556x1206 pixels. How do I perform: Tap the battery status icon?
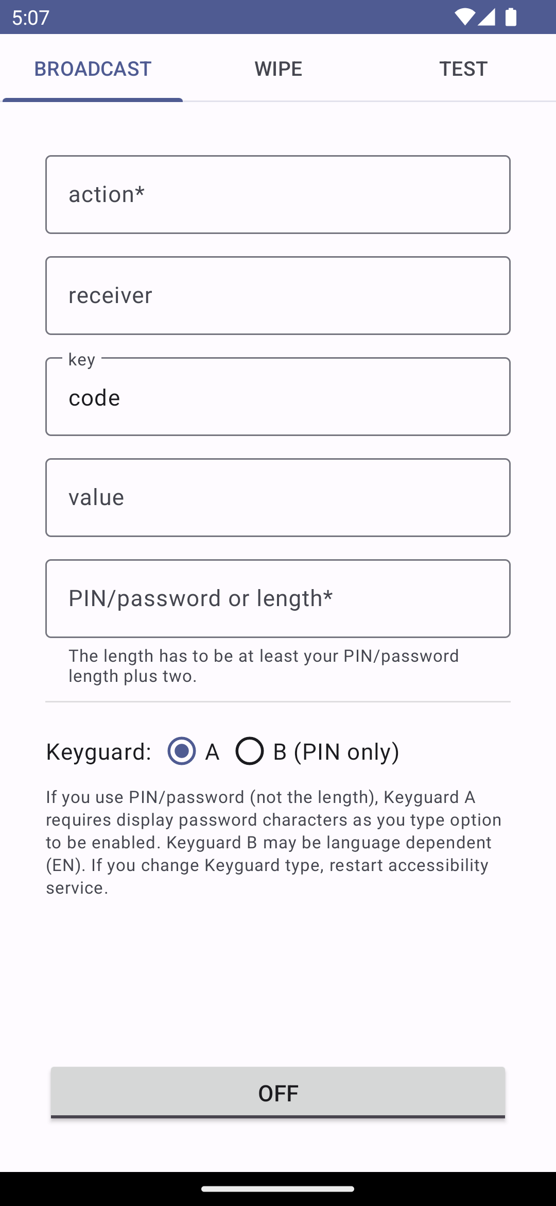[x=511, y=17]
